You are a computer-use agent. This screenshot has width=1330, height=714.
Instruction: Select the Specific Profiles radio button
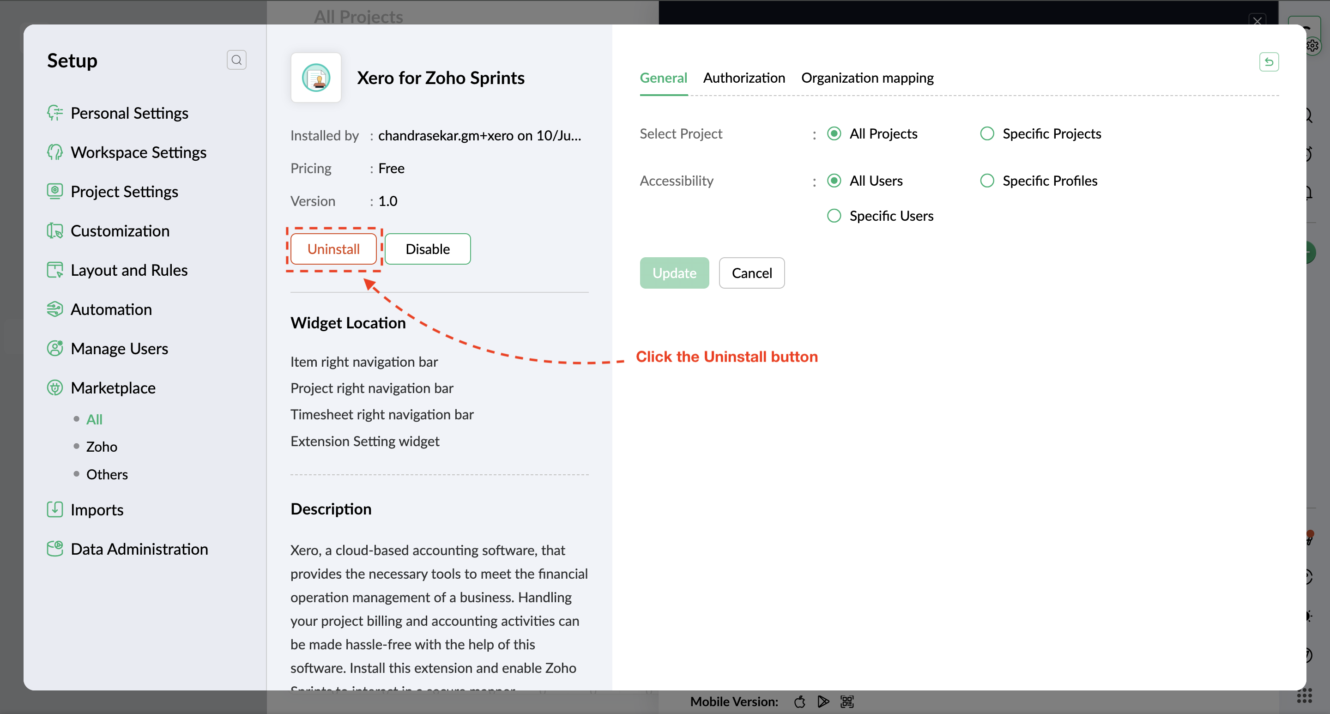point(987,181)
